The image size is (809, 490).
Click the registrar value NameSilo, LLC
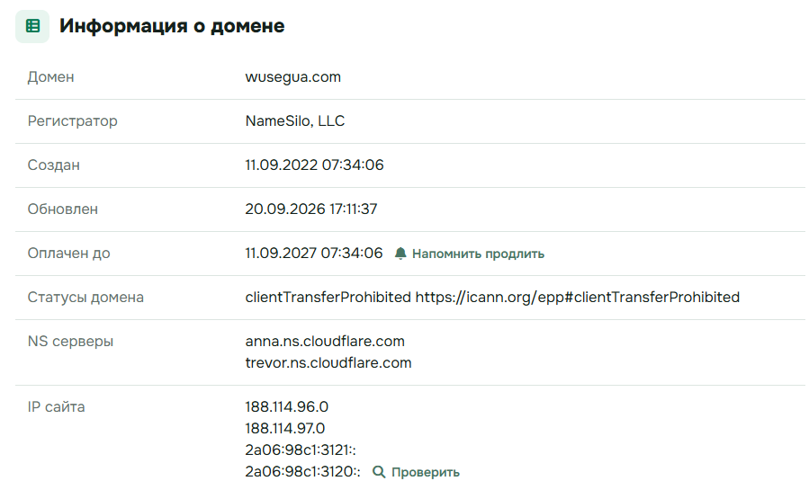coord(294,121)
